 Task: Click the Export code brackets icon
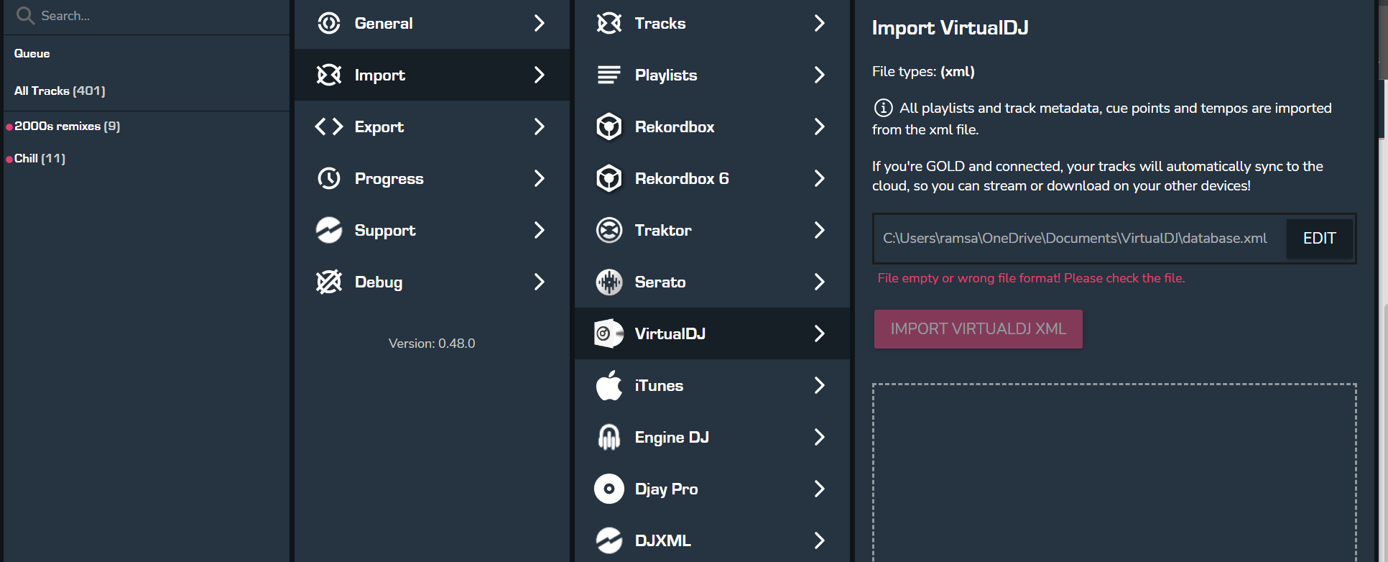tap(329, 126)
